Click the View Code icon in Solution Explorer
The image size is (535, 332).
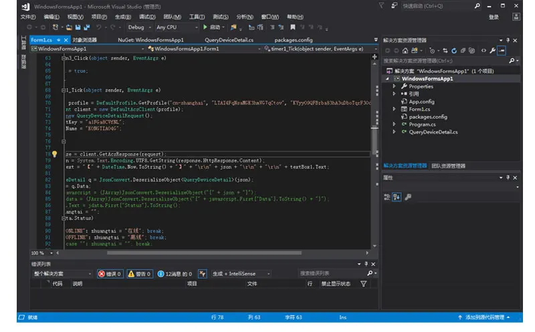pos(483,50)
